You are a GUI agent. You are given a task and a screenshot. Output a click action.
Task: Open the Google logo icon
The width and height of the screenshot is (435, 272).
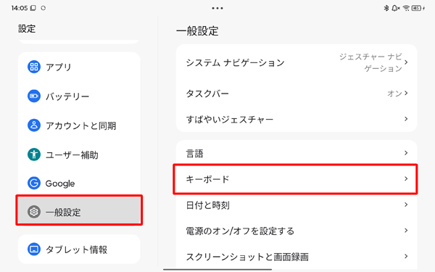click(34, 184)
